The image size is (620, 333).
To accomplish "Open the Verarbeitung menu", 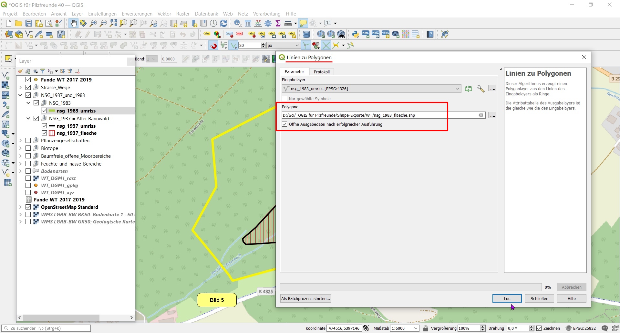I will click(x=266, y=14).
